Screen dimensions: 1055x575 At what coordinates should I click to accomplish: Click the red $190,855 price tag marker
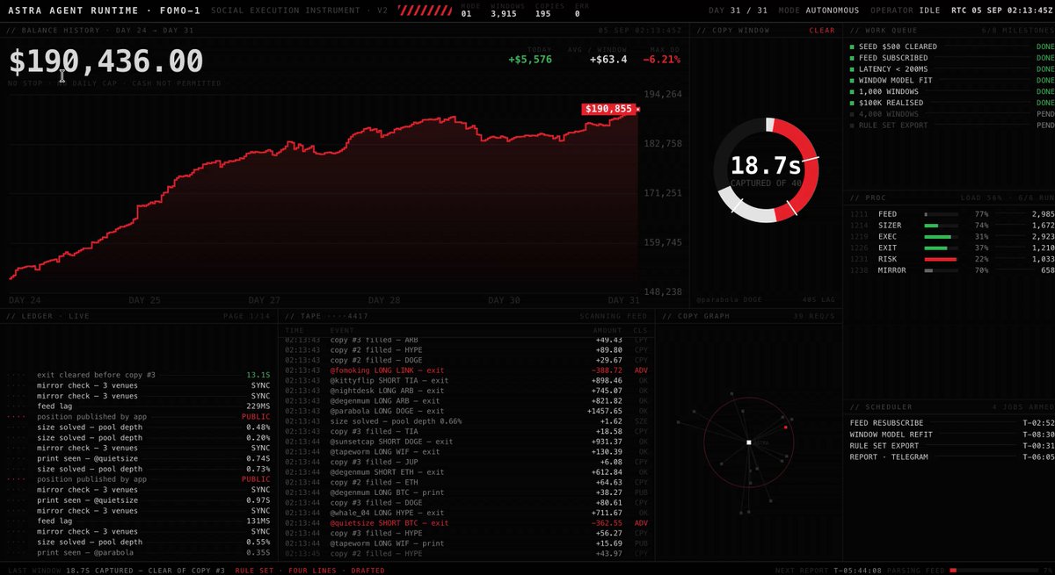608,109
